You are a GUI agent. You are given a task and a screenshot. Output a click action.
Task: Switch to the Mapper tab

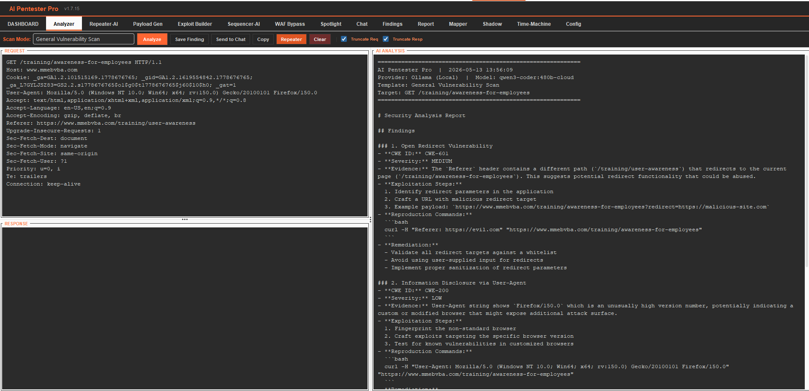458,24
